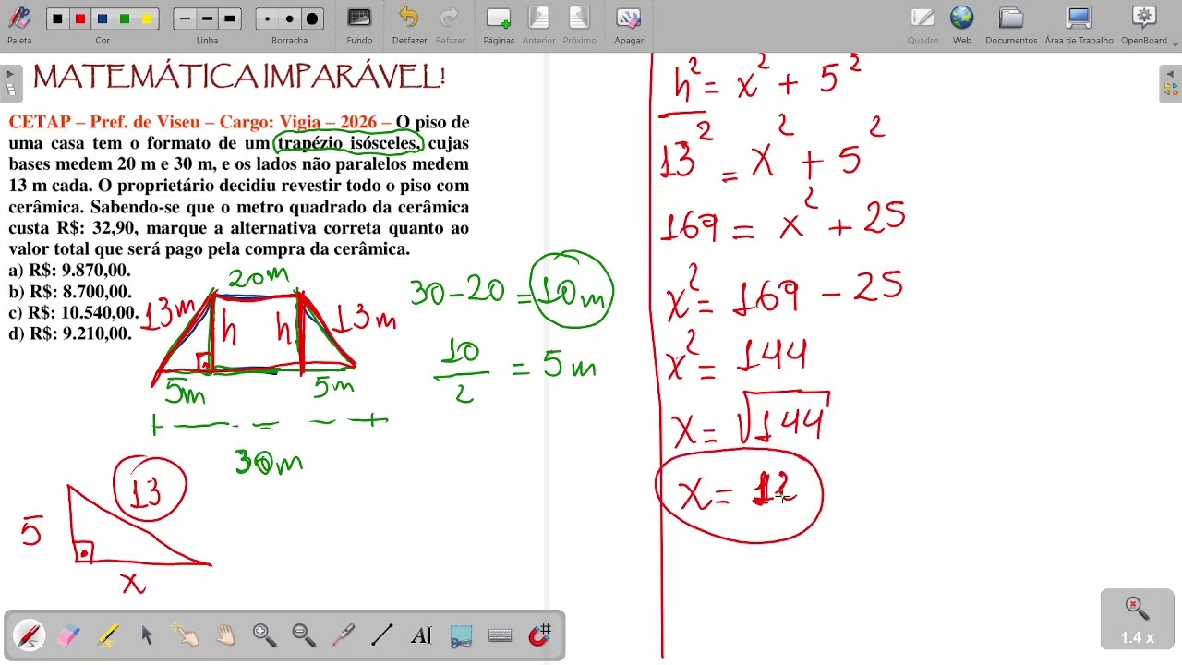Image resolution: width=1182 pixels, height=665 pixels.
Task: Select the Interact with items finger tool
Action: click(x=186, y=635)
